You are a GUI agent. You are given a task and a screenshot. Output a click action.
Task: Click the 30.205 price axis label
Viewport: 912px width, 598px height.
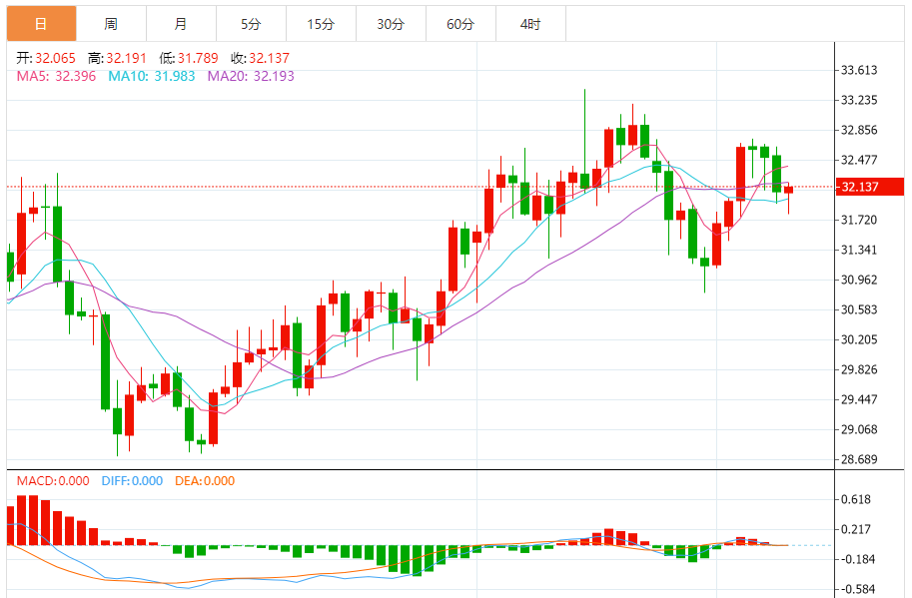[x=859, y=339]
